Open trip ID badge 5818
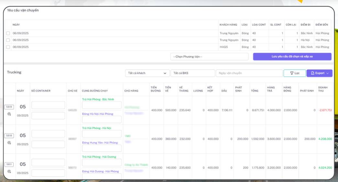The image size is (338, 182). tap(9, 136)
